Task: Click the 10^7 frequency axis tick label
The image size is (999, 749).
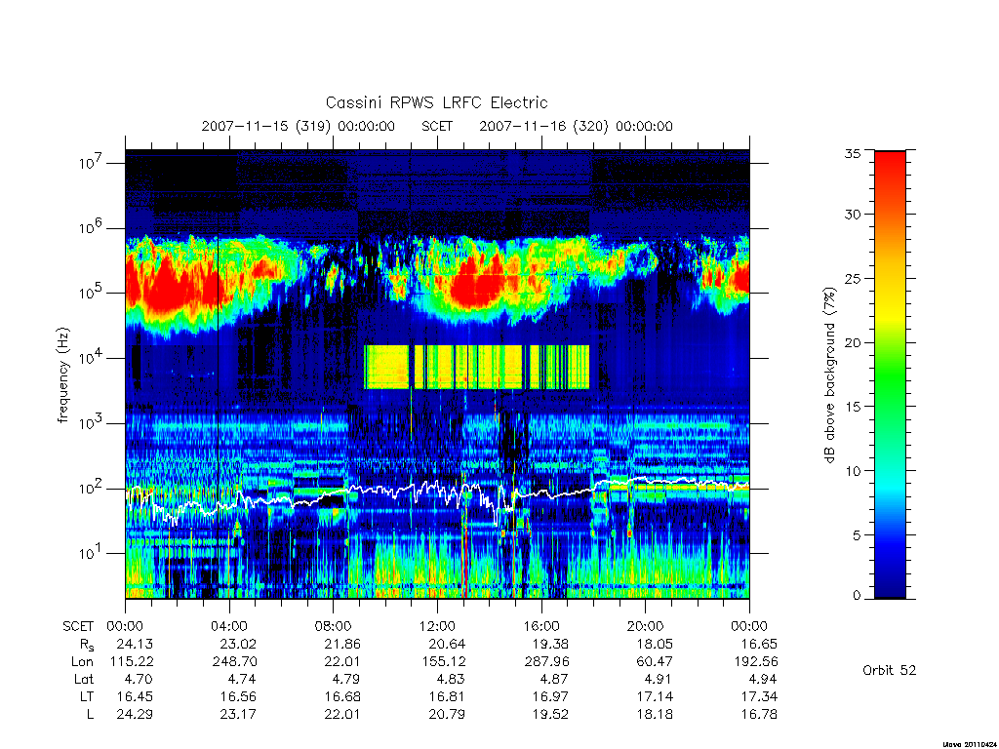Action: tap(91, 163)
